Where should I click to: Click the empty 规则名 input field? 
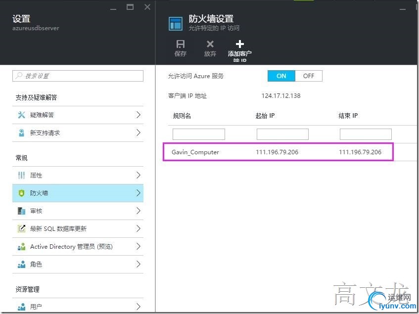[199, 134]
